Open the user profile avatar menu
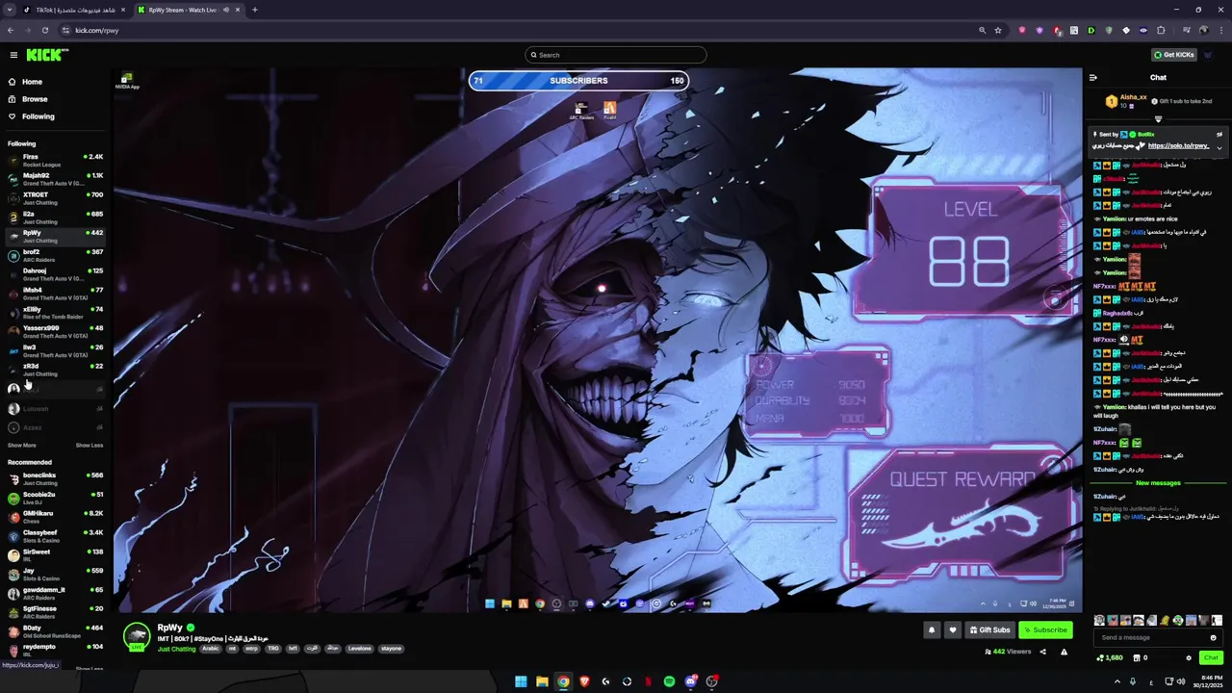 1208,55
